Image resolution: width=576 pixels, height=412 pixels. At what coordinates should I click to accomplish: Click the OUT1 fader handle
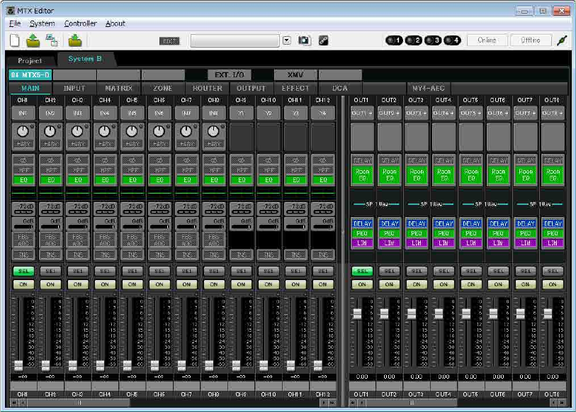tap(357, 314)
